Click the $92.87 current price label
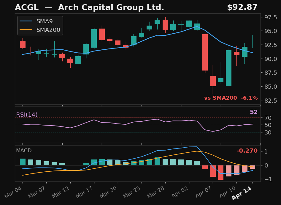Screen dimensions: 281x205 pyautogui.click(x=242, y=7)
